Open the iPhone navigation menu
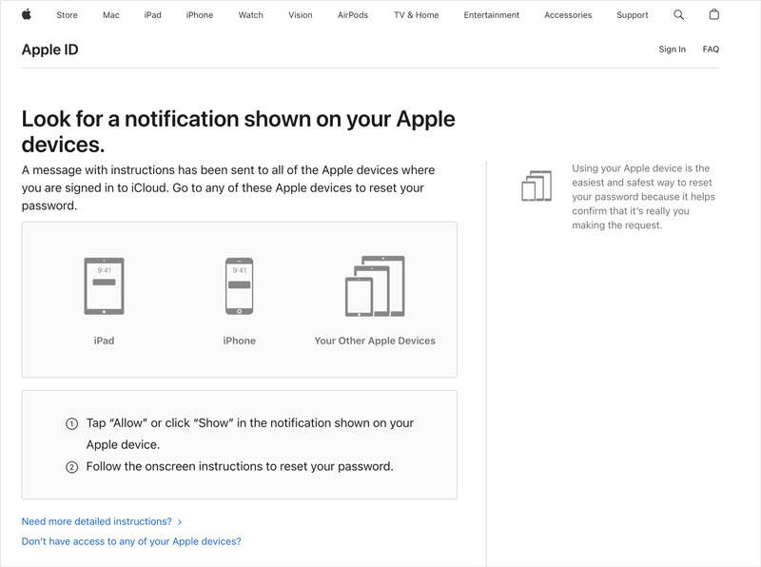The width and height of the screenshot is (761, 567). [200, 15]
